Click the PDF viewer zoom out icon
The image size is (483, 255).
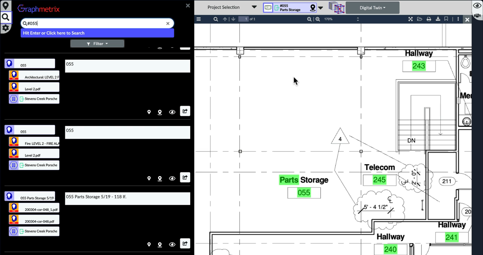point(309,19)
